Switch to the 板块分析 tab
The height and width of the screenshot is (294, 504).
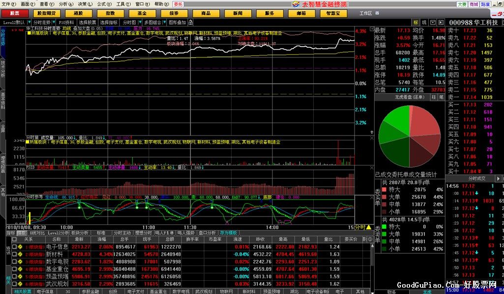point(79,233)
